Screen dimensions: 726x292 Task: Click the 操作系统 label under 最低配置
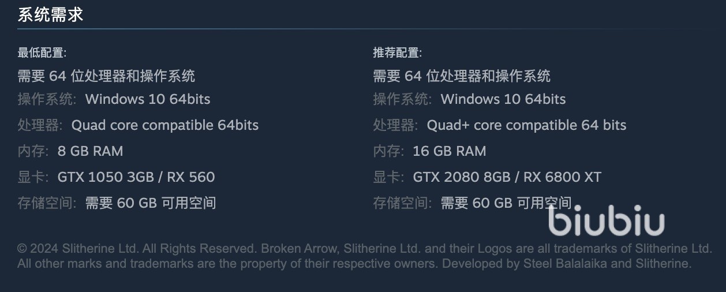pyautogui.click(x=46, y=99)
